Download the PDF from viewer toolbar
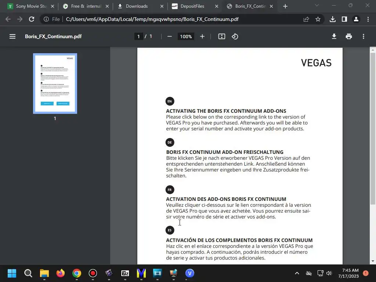Screen dimensions: 376x282 point(334,36)
